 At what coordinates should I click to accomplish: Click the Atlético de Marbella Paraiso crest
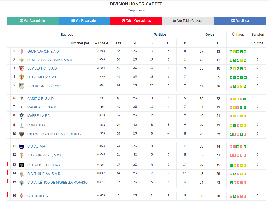click(21, 183)
